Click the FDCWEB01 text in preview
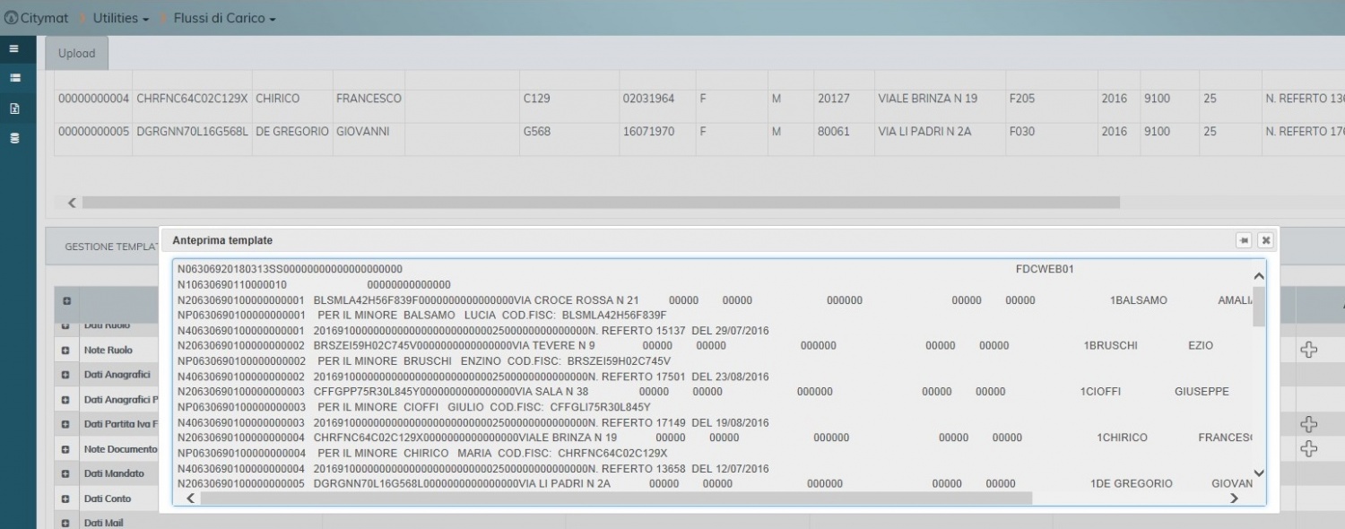The width and height of the screenshot is (1345, 529). (1045, 269)
